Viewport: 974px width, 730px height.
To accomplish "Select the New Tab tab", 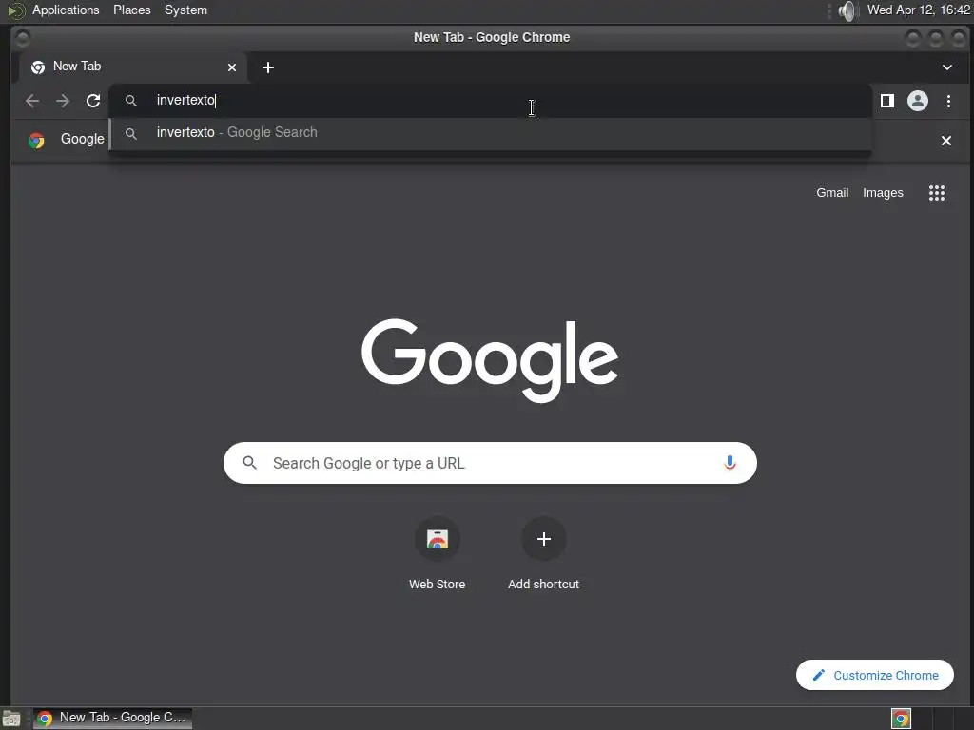I will [132, 67].
